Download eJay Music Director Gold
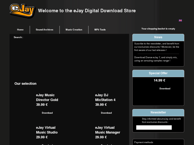Screen dimensions: 194x145 47,113
